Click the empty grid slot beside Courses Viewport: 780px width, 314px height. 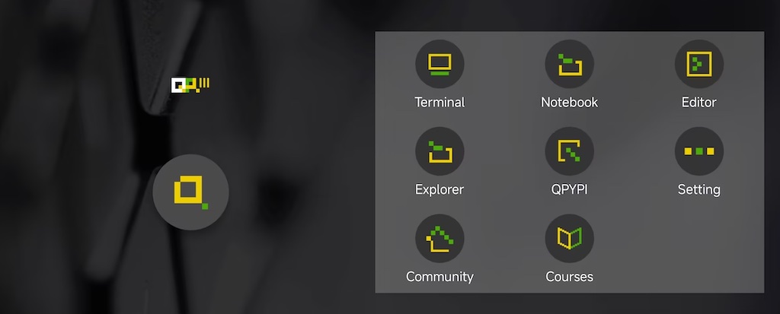point(699,249)
